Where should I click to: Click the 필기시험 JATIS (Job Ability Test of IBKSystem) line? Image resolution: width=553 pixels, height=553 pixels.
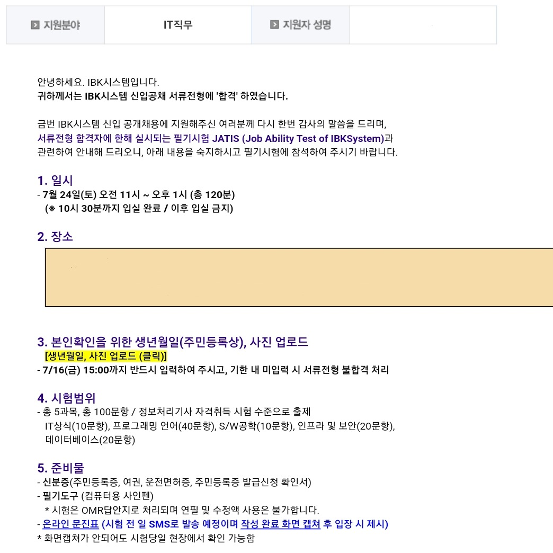point(215,138)
